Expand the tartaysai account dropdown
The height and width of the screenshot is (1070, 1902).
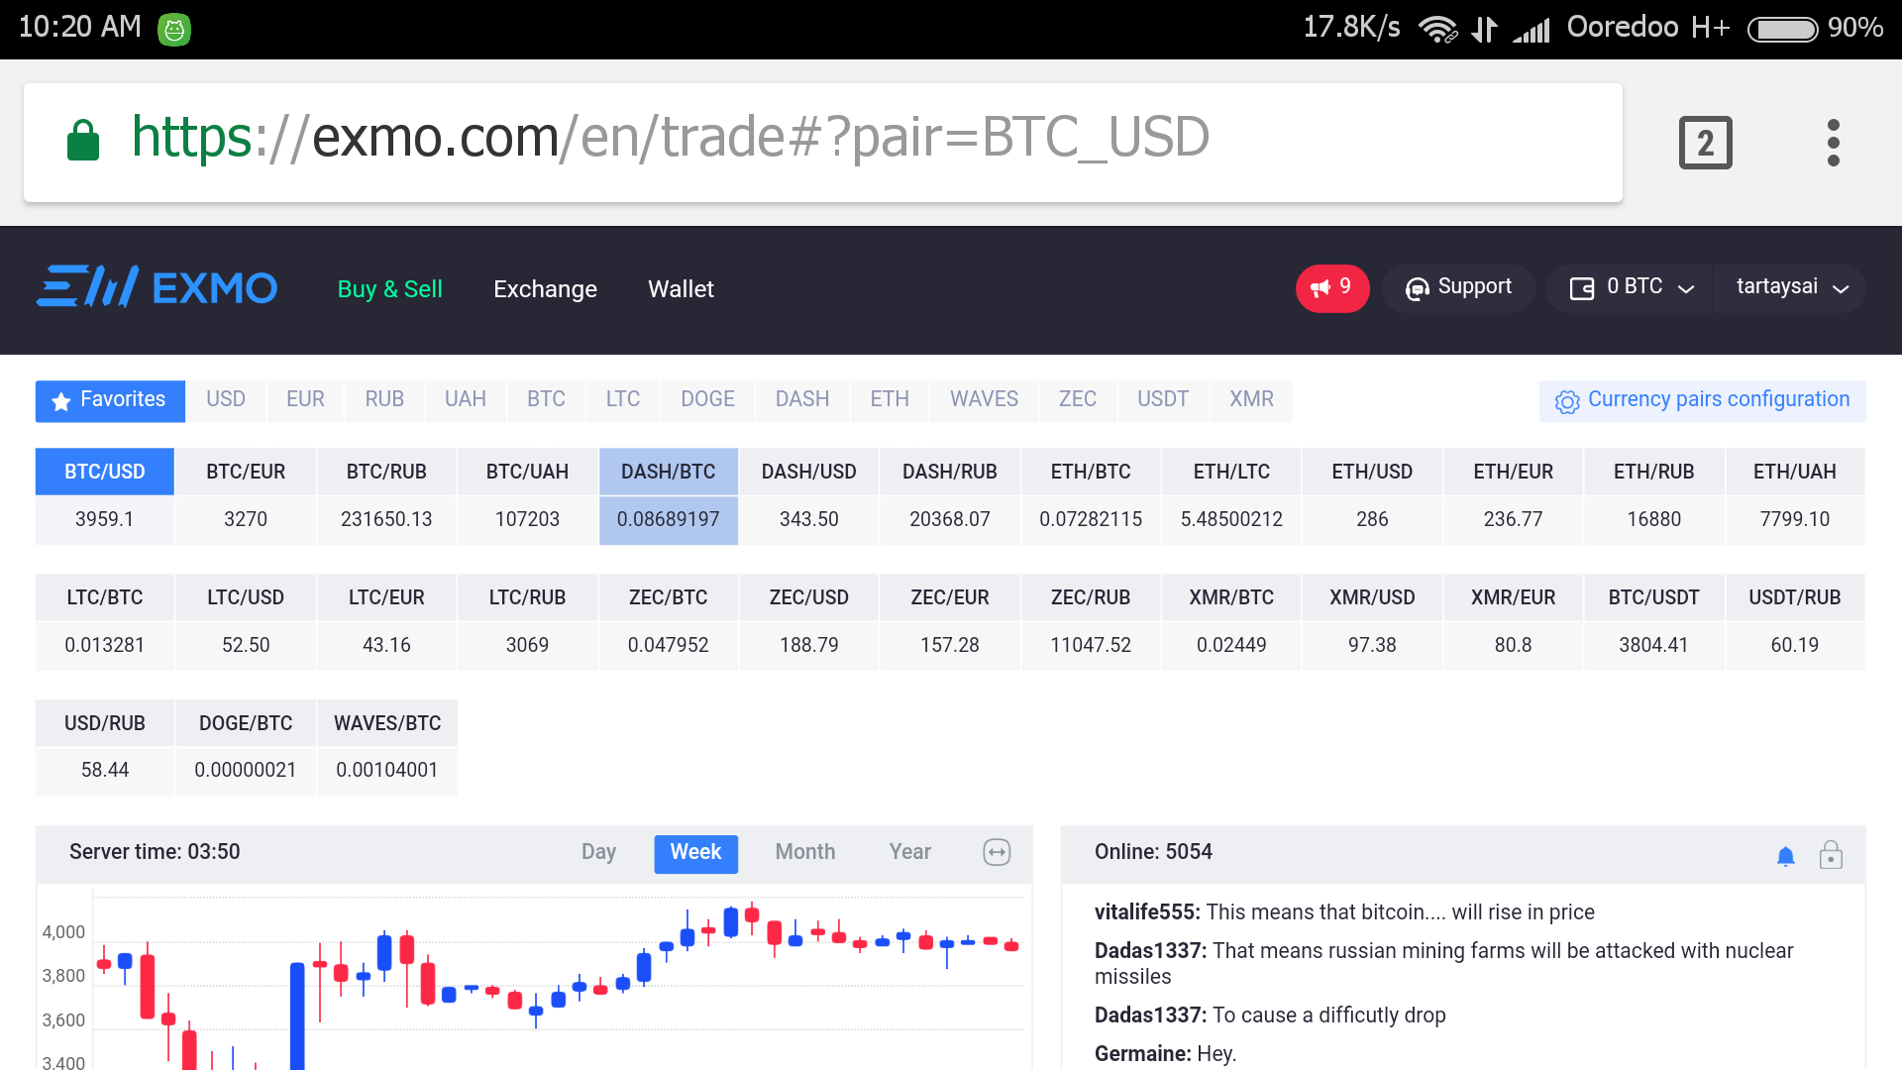(1792, 288)
